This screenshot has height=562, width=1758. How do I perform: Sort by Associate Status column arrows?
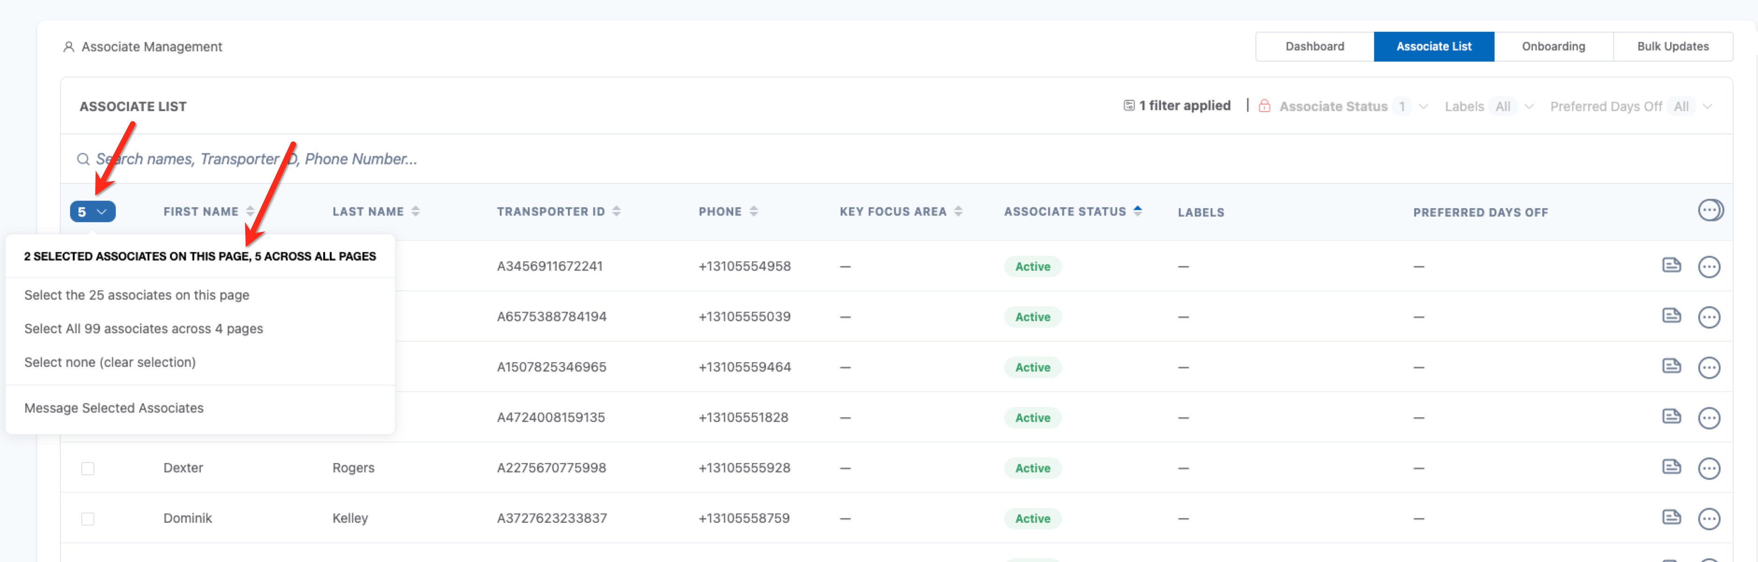(x=1137, y=211)
